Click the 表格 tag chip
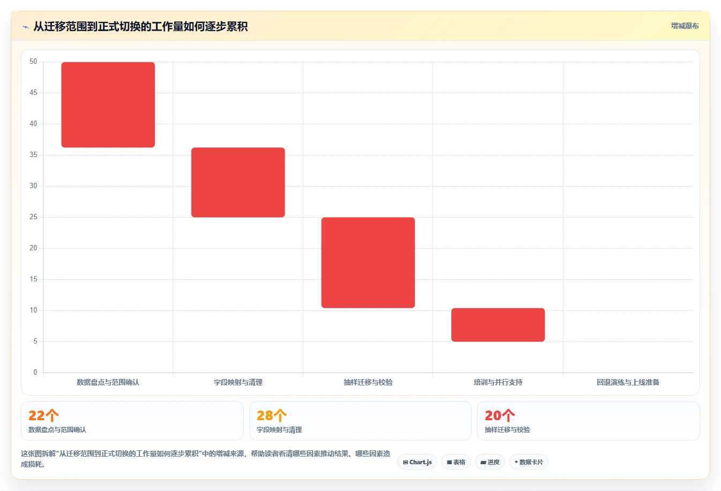Screen dimensions: 721x491 (456, 462)
